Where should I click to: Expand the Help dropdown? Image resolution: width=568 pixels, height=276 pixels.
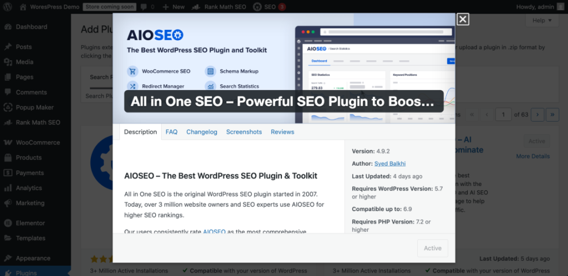pos(542,21)
